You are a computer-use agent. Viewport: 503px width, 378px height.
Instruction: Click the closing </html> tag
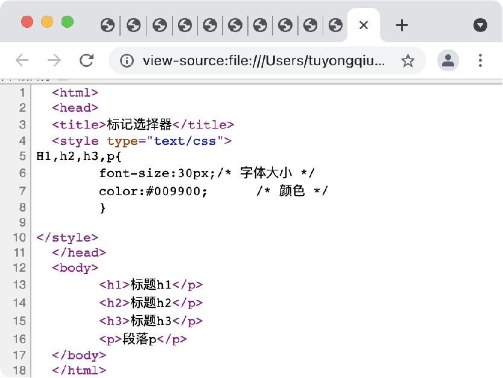click(79, 370)
